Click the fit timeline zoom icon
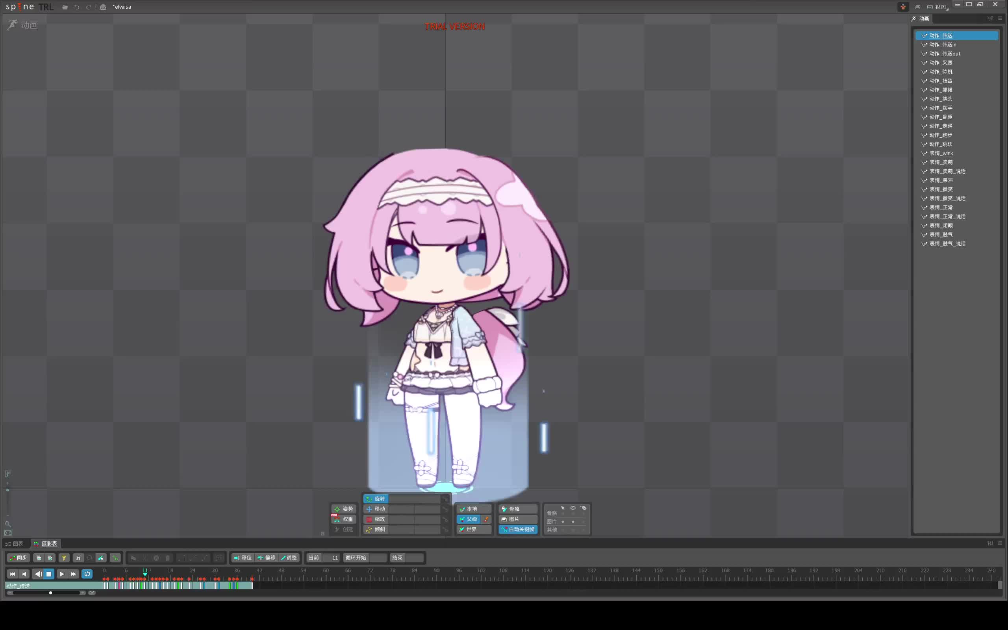The width and height of the screenshot is (1008, 630). (92, 593)
